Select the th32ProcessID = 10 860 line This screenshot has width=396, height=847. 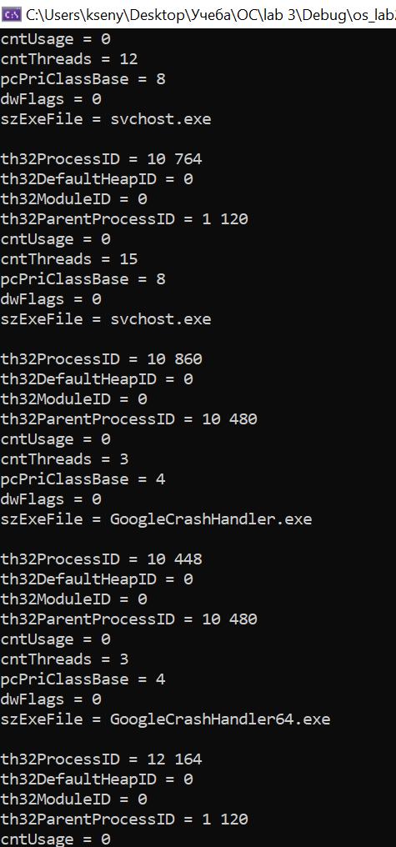(101, 359)
